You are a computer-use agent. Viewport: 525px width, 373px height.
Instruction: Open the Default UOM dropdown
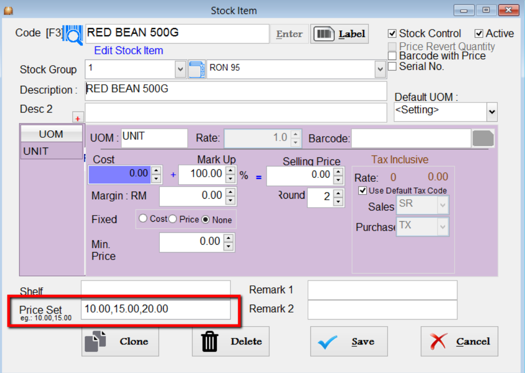click(x=492, y=112)
